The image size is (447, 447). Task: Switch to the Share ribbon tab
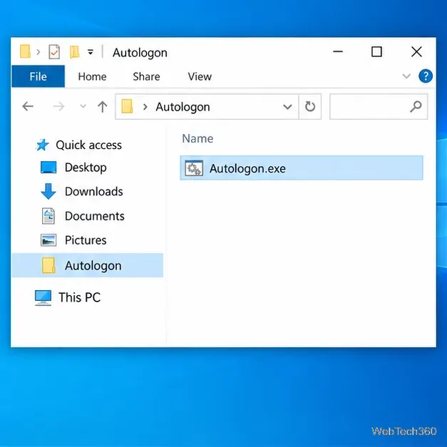pyautogui.click(x=146, y=76)
